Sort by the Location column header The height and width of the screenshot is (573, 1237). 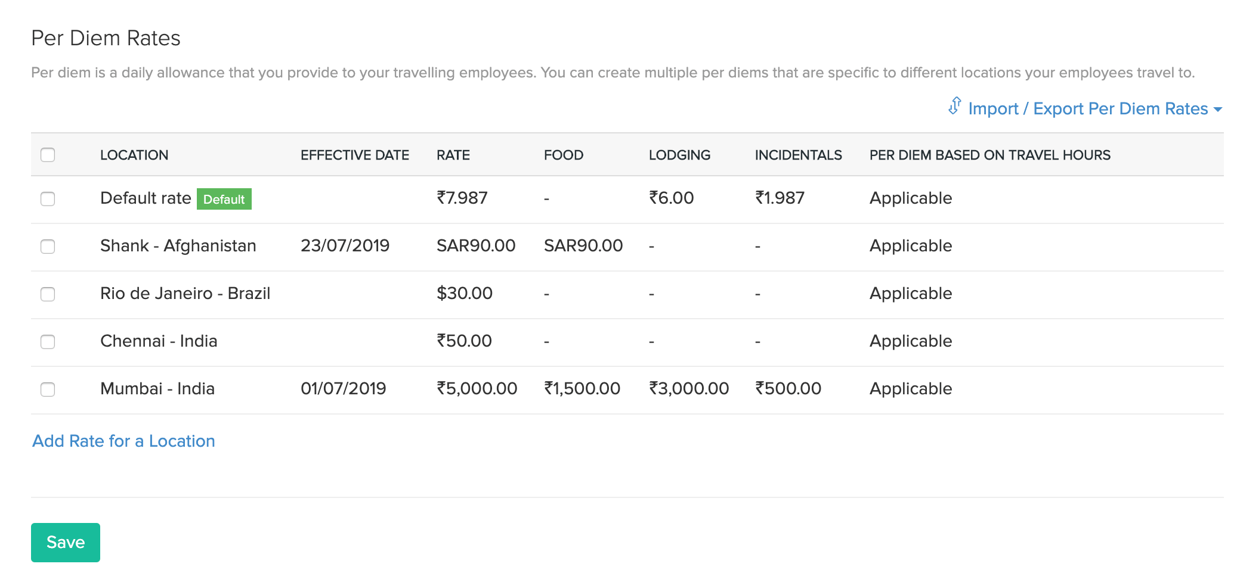(x=134, y=155)
